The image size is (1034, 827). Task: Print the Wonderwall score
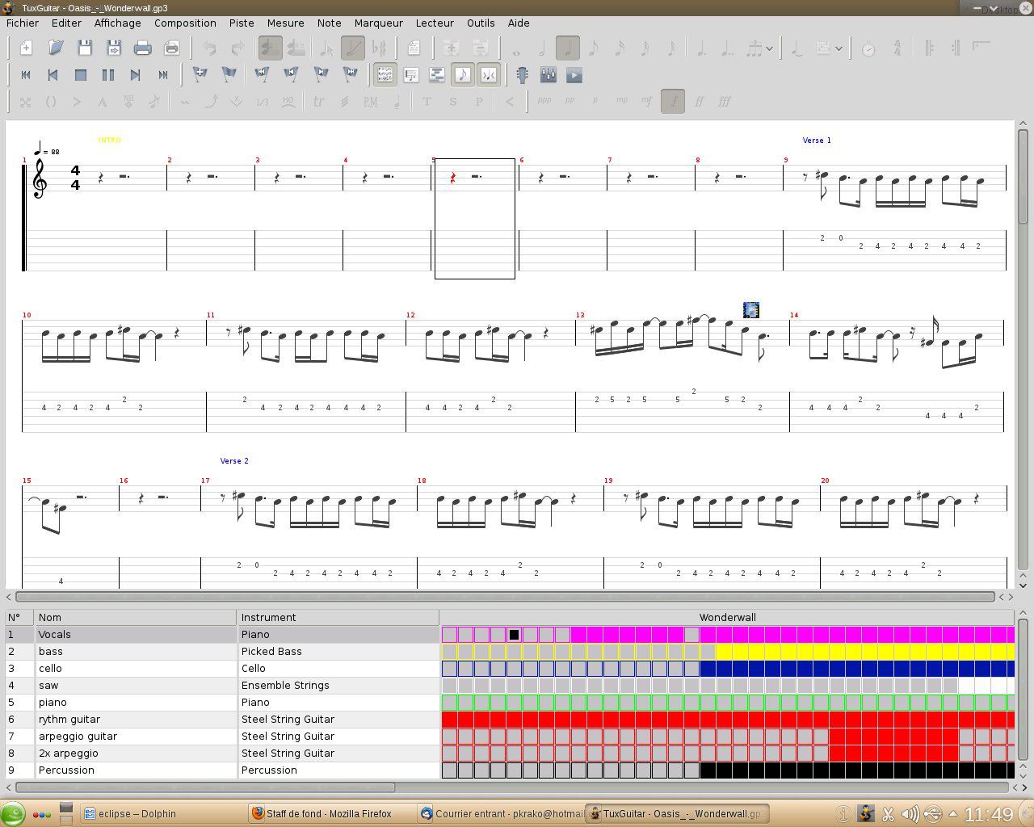click(x=142, y=48)
